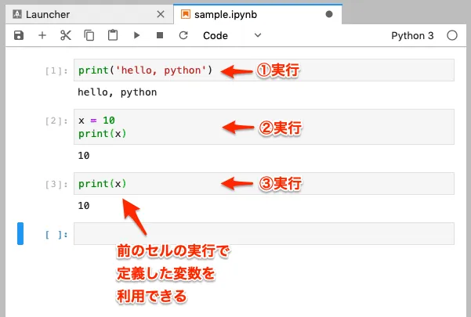Click the output 10 below cell [3]
This screenshot has height=317, width=471.
click(84, 205)
